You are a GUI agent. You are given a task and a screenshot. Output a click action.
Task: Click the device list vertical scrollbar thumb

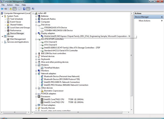pyautogui.click(x=131, y=55)
